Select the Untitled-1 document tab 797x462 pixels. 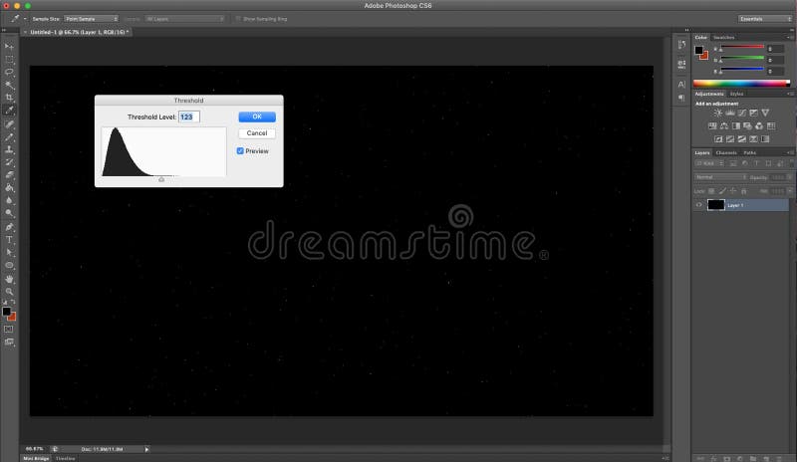[x=79, y=32]
